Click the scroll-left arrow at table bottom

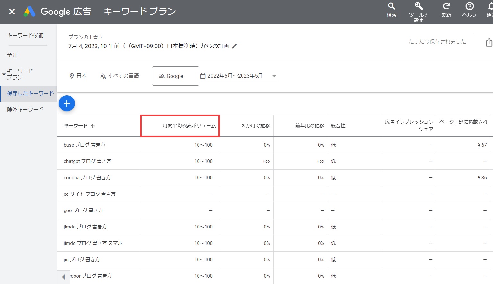tap(63, 277)
